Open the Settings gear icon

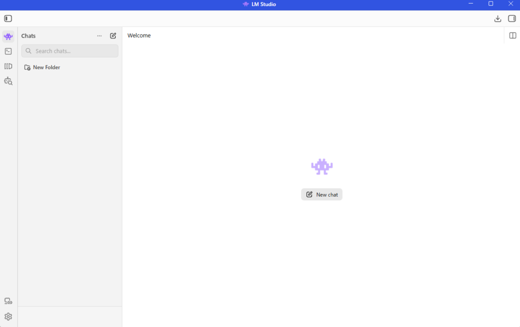pos(8,316)
